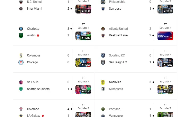The width and height of the screenshot is (191, 117).
Task: Open San Diego FC team link
Action: pos(118,62)
